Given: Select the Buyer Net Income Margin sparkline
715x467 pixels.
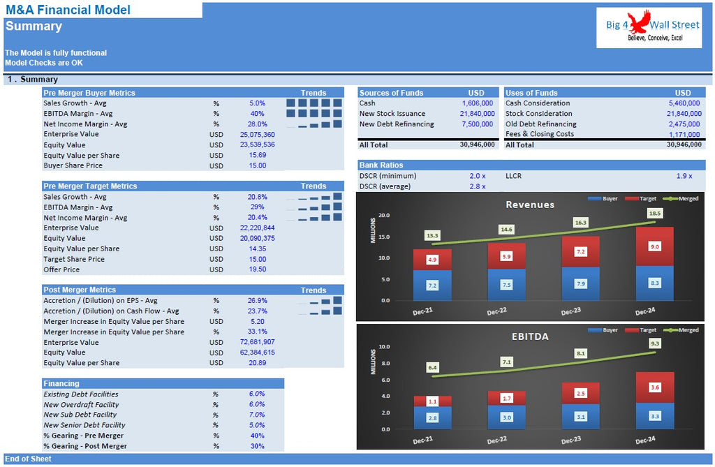Looking at the screenshot, I should tap(314, 124).
